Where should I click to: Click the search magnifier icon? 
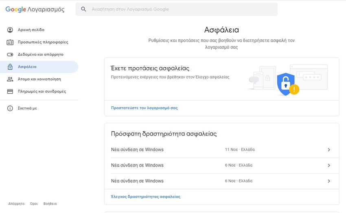(x=83, y=9)
